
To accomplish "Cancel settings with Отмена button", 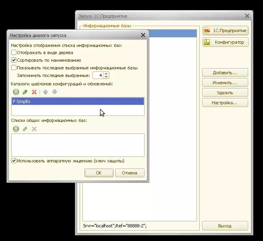I will tap(130, 173).
